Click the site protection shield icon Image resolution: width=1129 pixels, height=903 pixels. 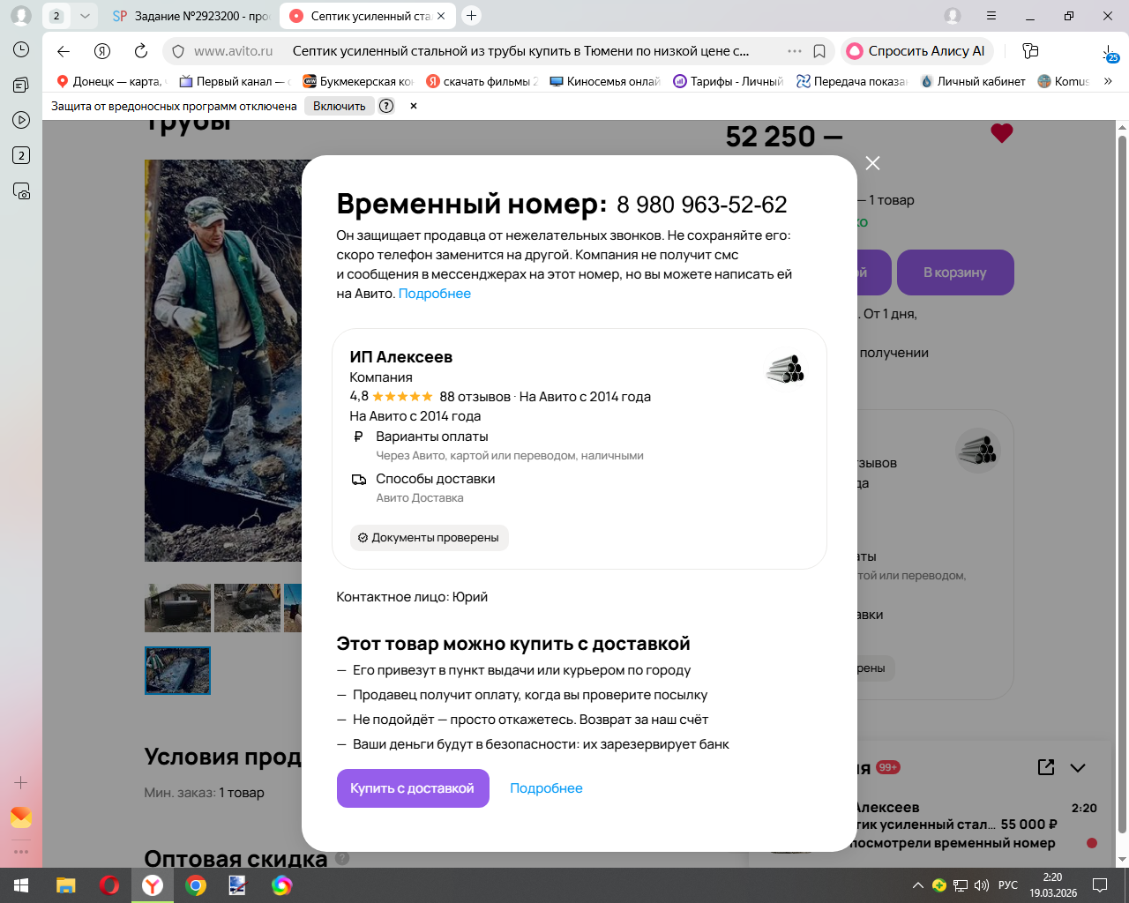point(178,51)
